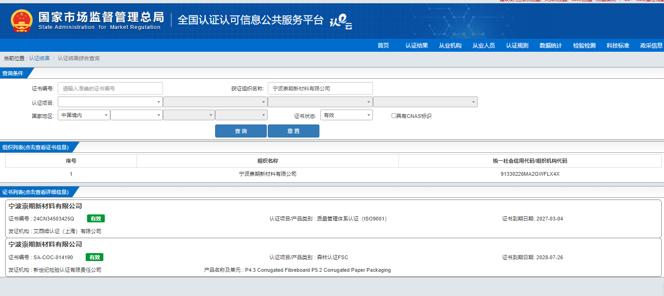Open the 检验检测 navigation item

[x=584, y=45]
